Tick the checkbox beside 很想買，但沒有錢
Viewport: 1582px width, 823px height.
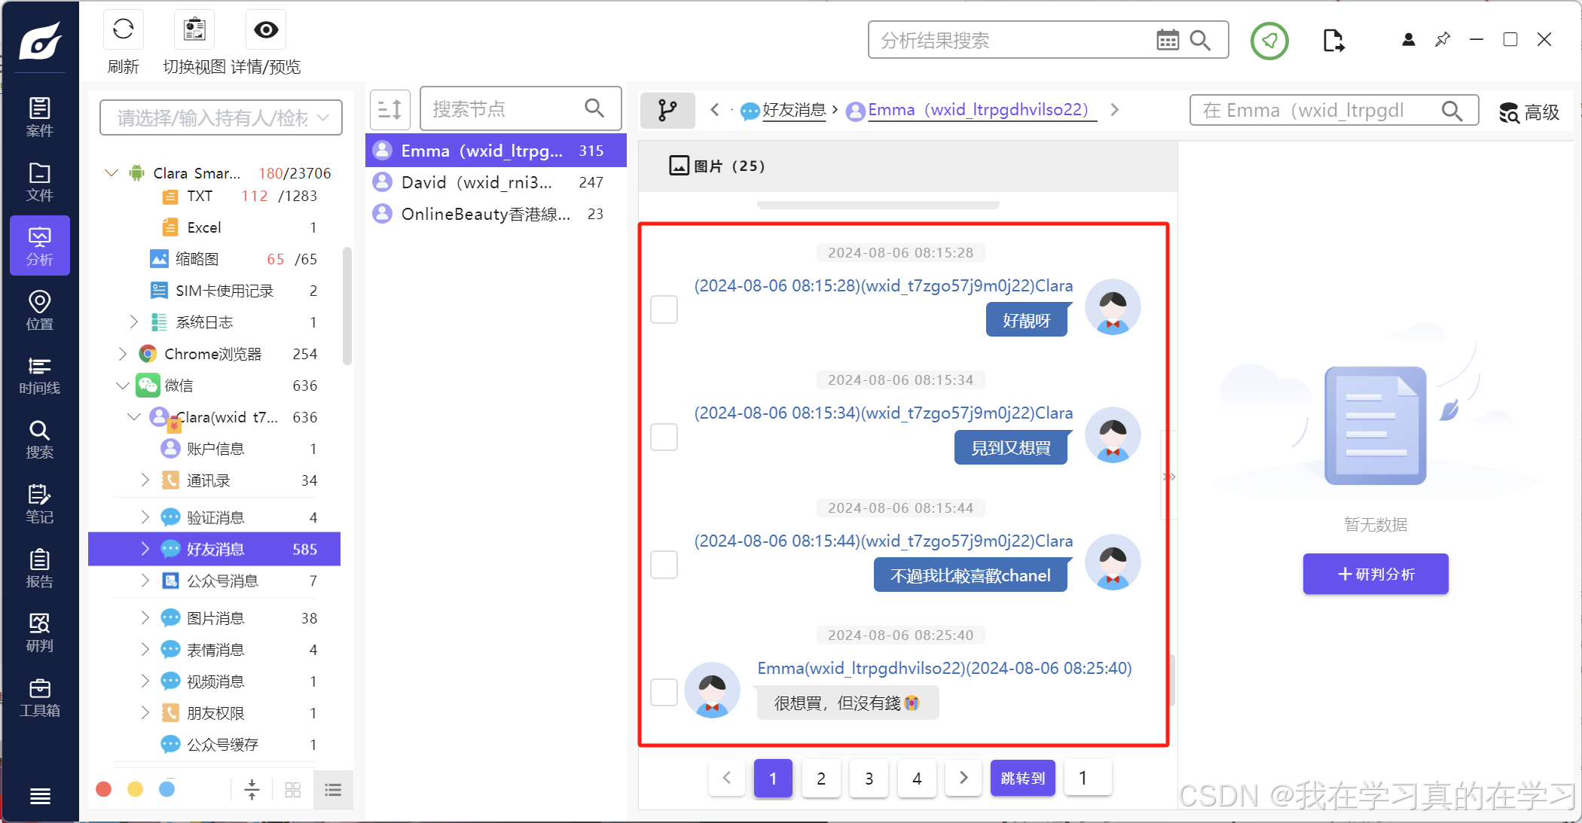(x=664, y=692)
